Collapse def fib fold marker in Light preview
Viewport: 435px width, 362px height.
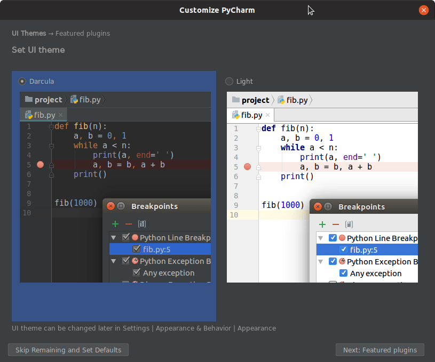point(258,129)
